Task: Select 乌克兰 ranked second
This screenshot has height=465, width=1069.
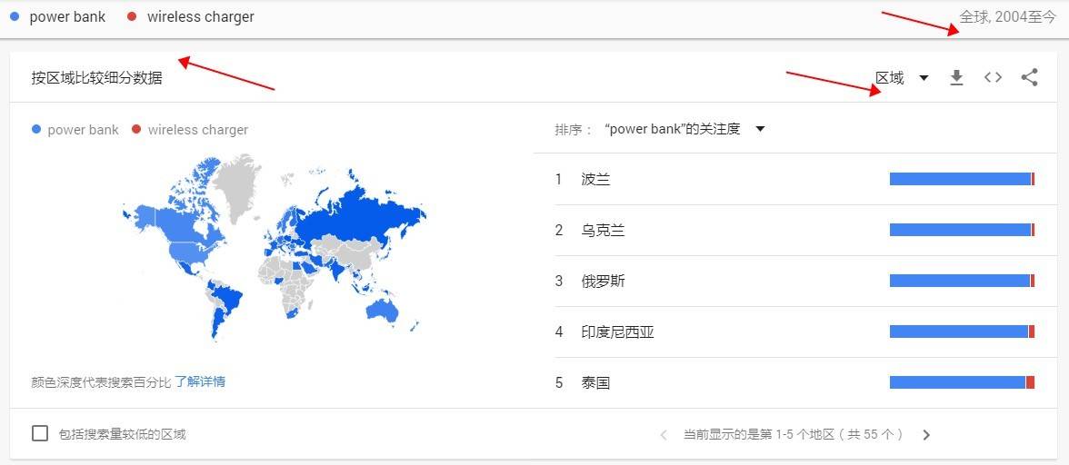Action: pos(603,231)
